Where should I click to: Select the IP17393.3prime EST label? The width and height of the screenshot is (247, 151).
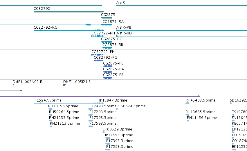119,141
